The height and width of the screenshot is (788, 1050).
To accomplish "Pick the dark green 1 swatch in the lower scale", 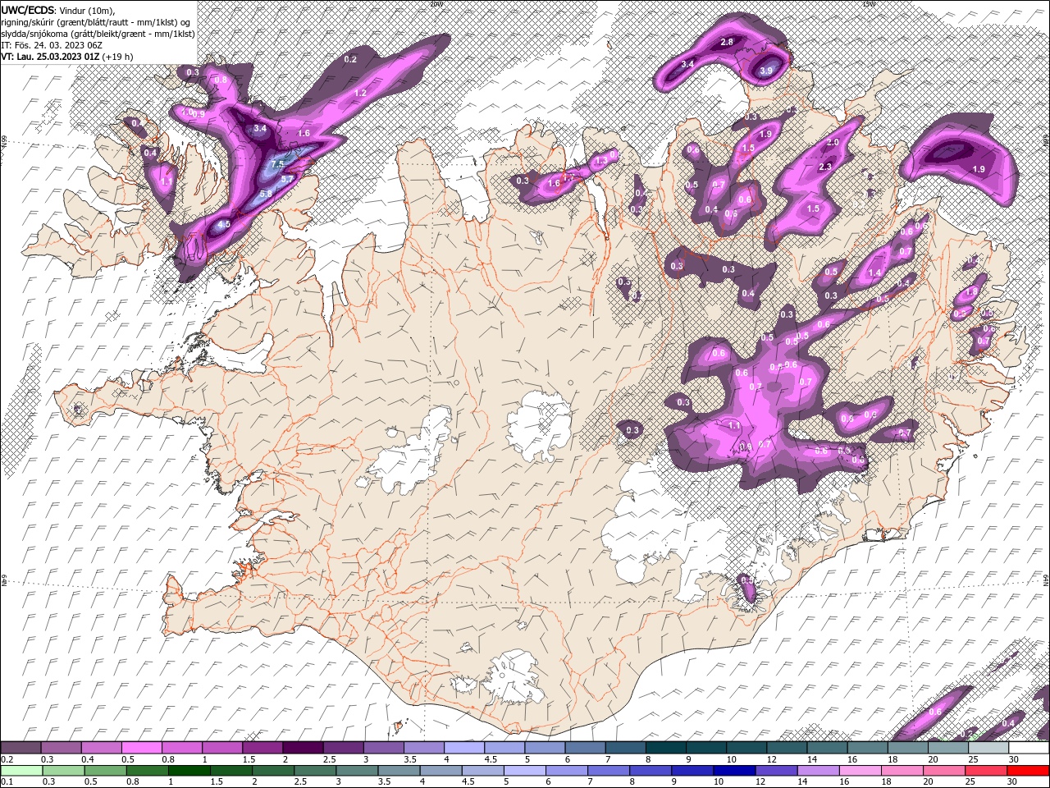I will pos(189,771).
